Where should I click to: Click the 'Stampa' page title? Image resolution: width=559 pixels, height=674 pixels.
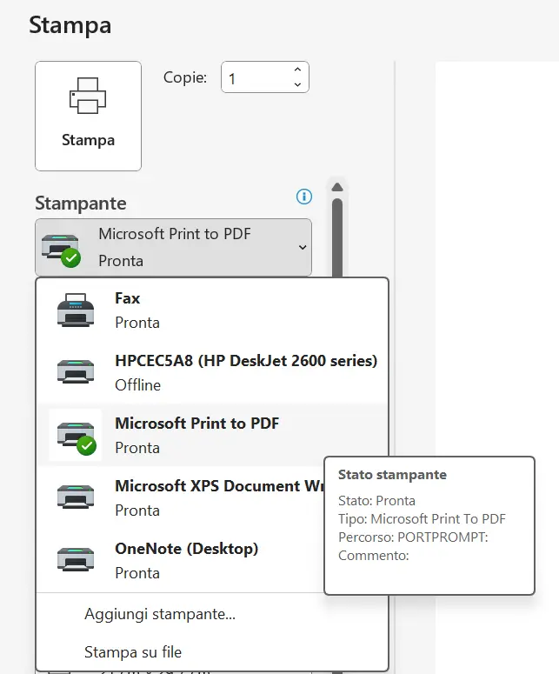(x=70, y=25)
